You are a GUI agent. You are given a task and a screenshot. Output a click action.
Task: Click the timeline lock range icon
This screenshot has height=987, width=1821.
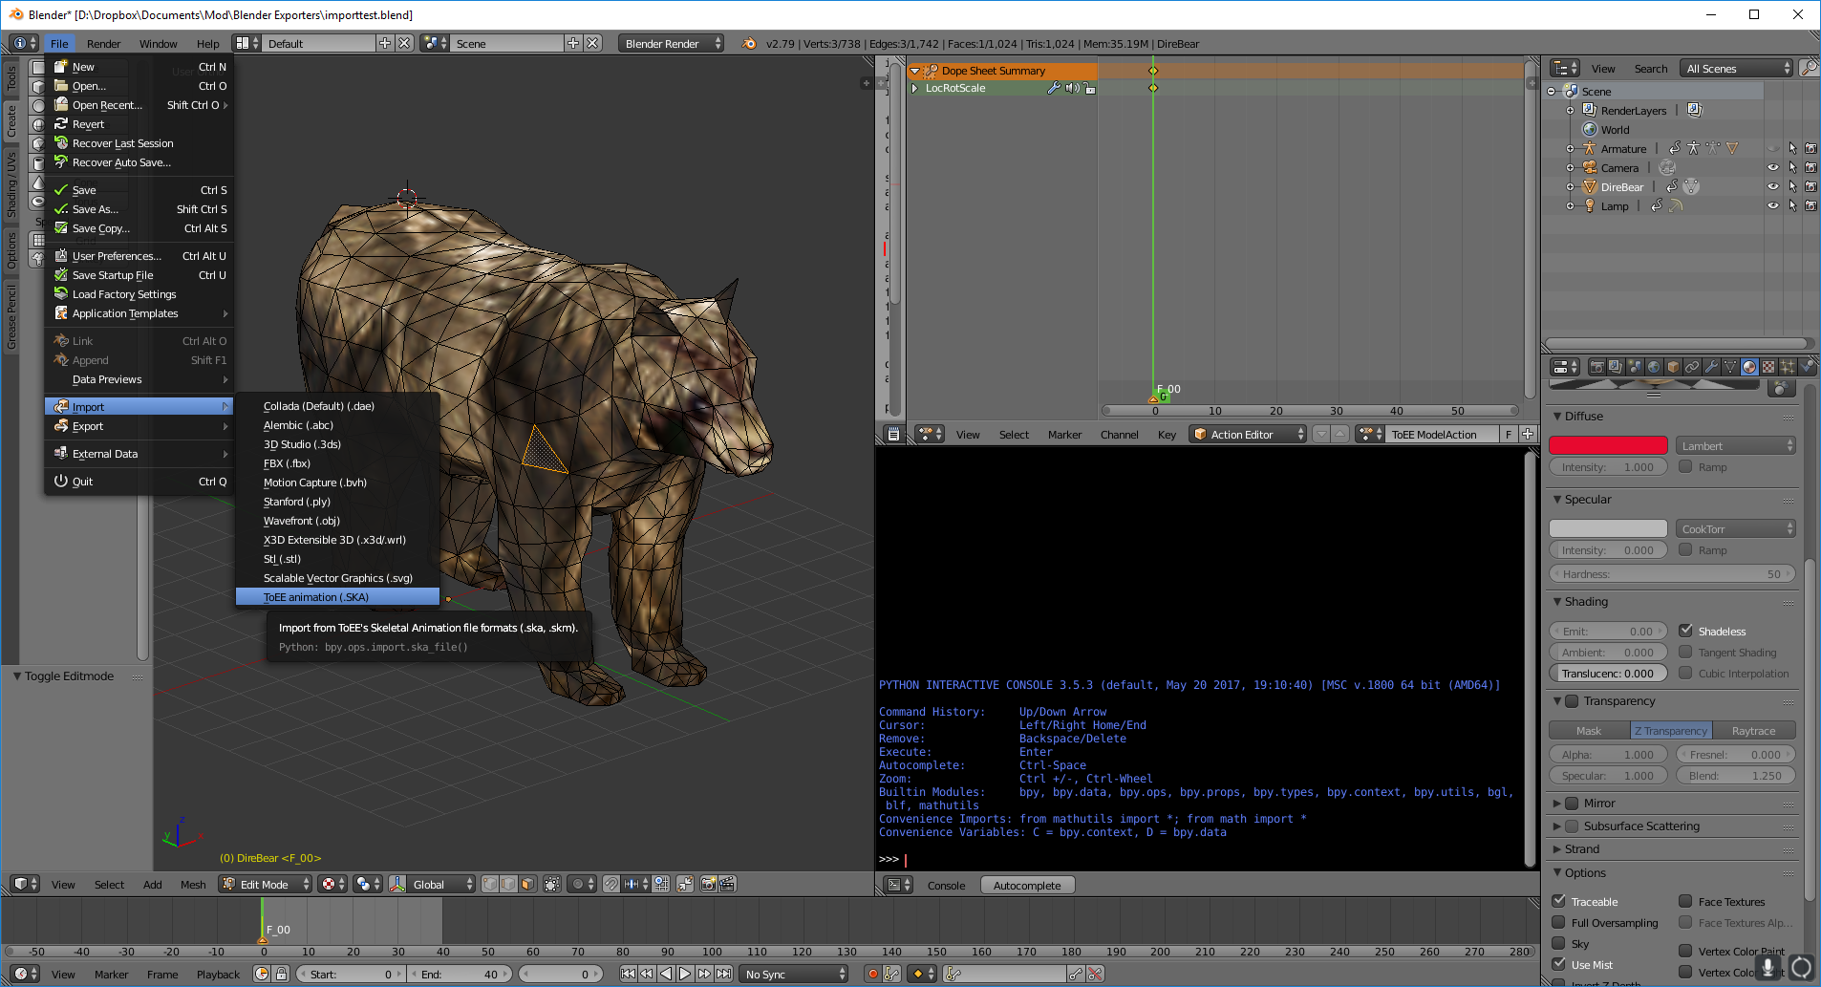281,974
